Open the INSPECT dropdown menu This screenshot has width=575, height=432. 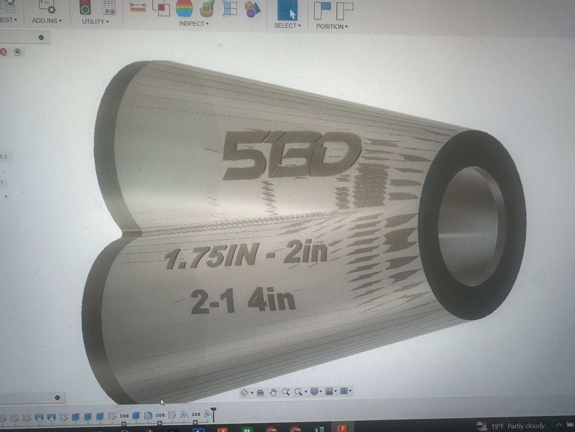pos(194,24)
